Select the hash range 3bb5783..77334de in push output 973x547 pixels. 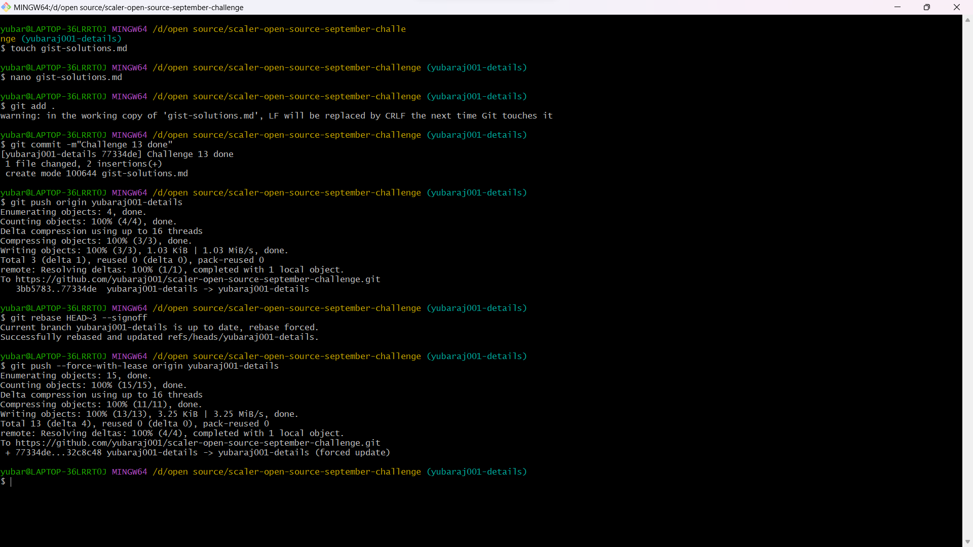(x=56, y=289)
